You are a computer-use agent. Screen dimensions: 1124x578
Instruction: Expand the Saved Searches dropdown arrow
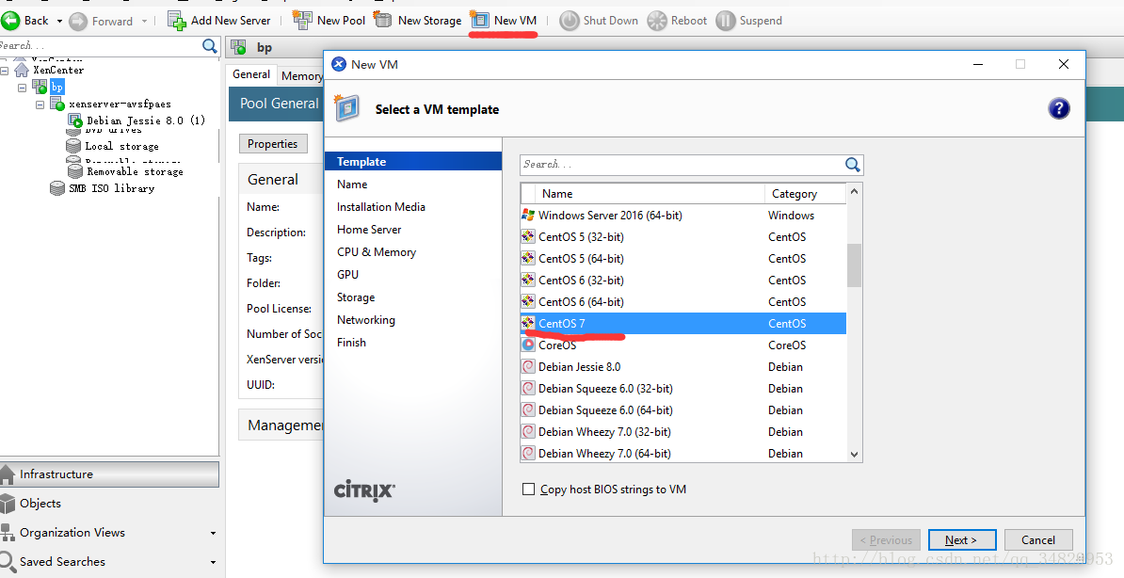coord(213,562)
